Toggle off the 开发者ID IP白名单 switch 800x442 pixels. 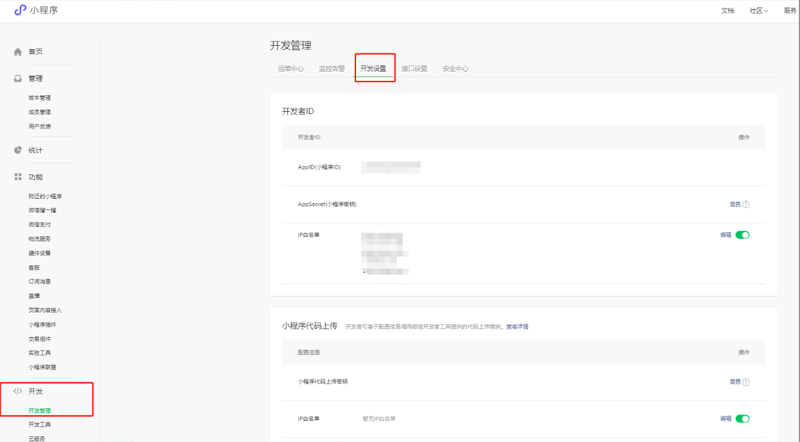click(x=742, y=235)
